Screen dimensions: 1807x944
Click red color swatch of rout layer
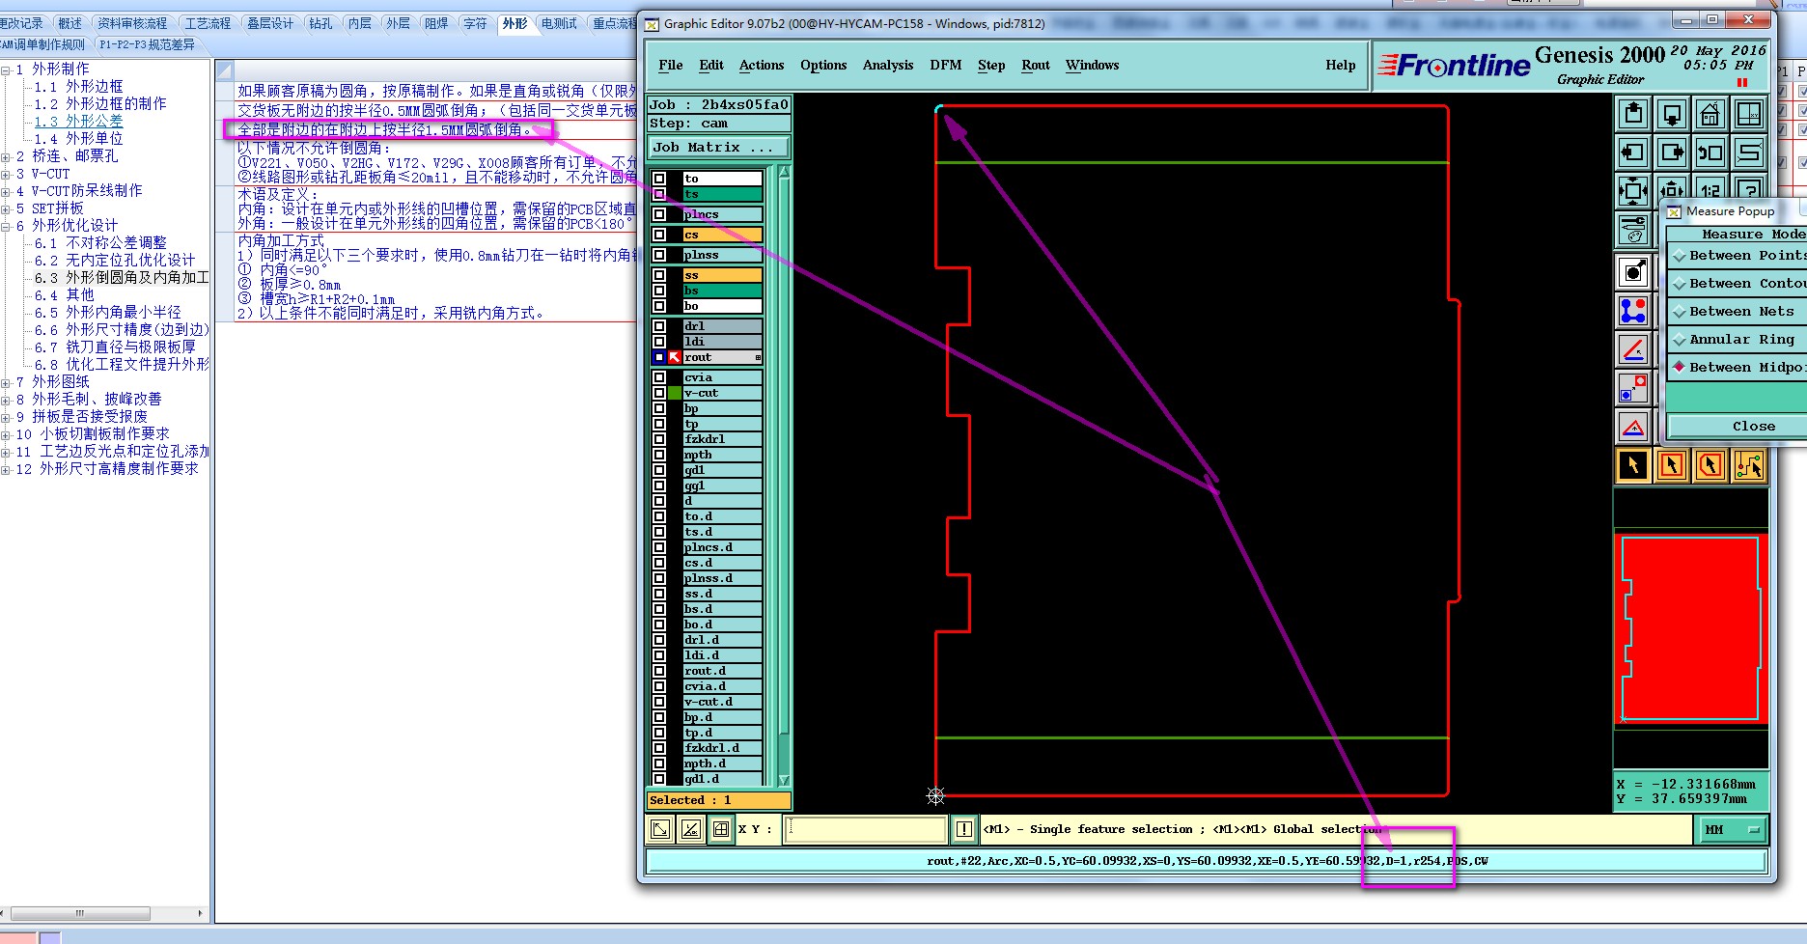pos(675,357)
